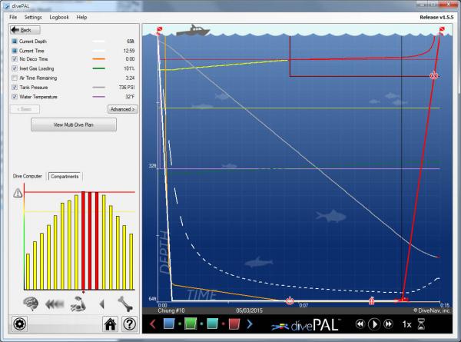
Task: Click the Back button
Action: tap(25, 29)
